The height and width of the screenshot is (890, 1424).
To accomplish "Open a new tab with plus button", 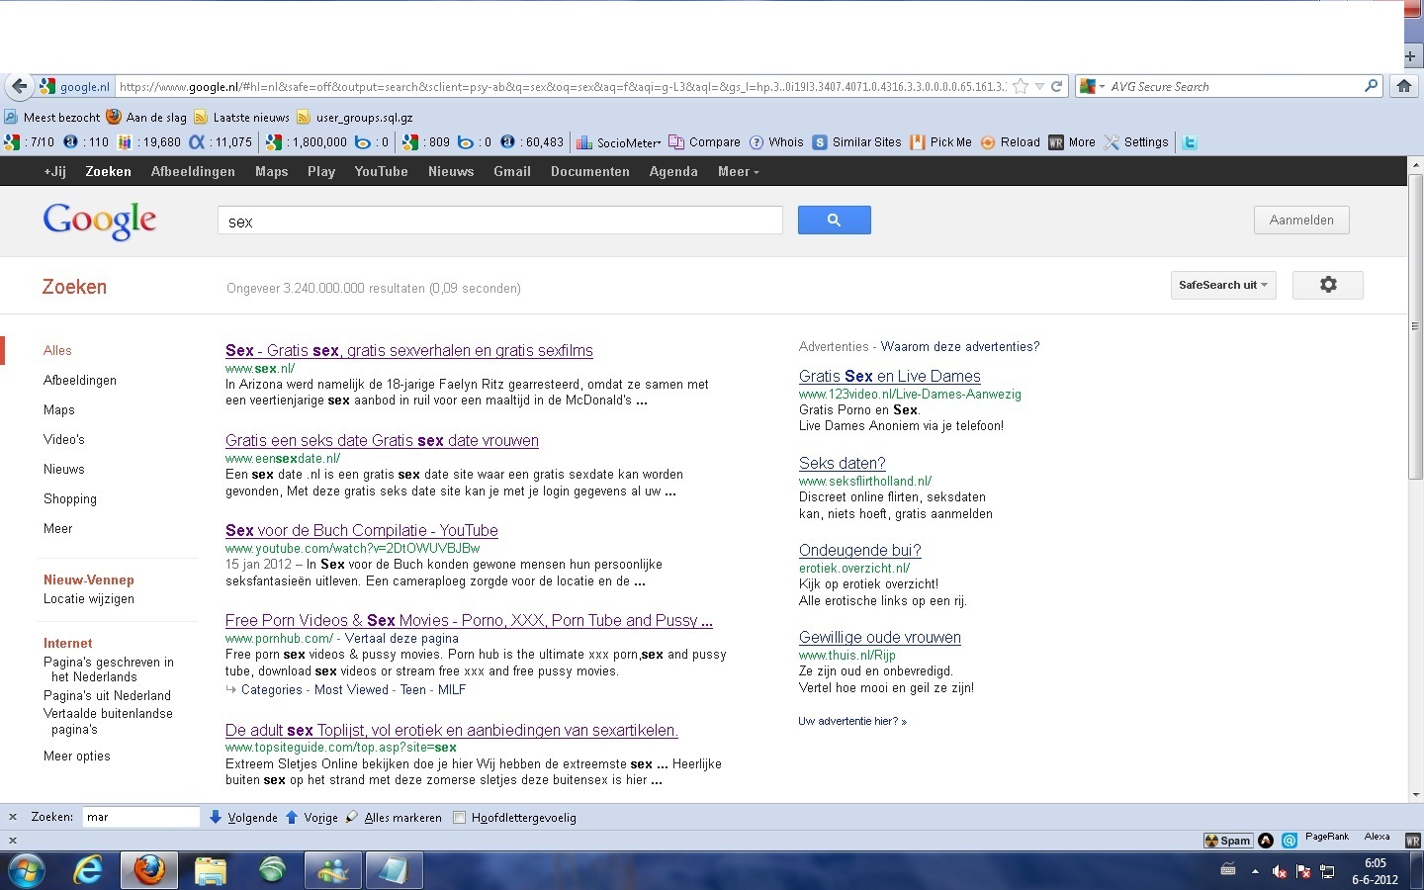I will point(1411,56).
